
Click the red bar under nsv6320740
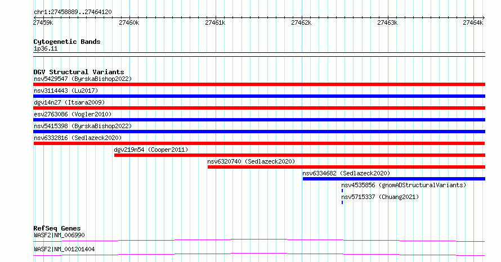click(x=346, y=167)
